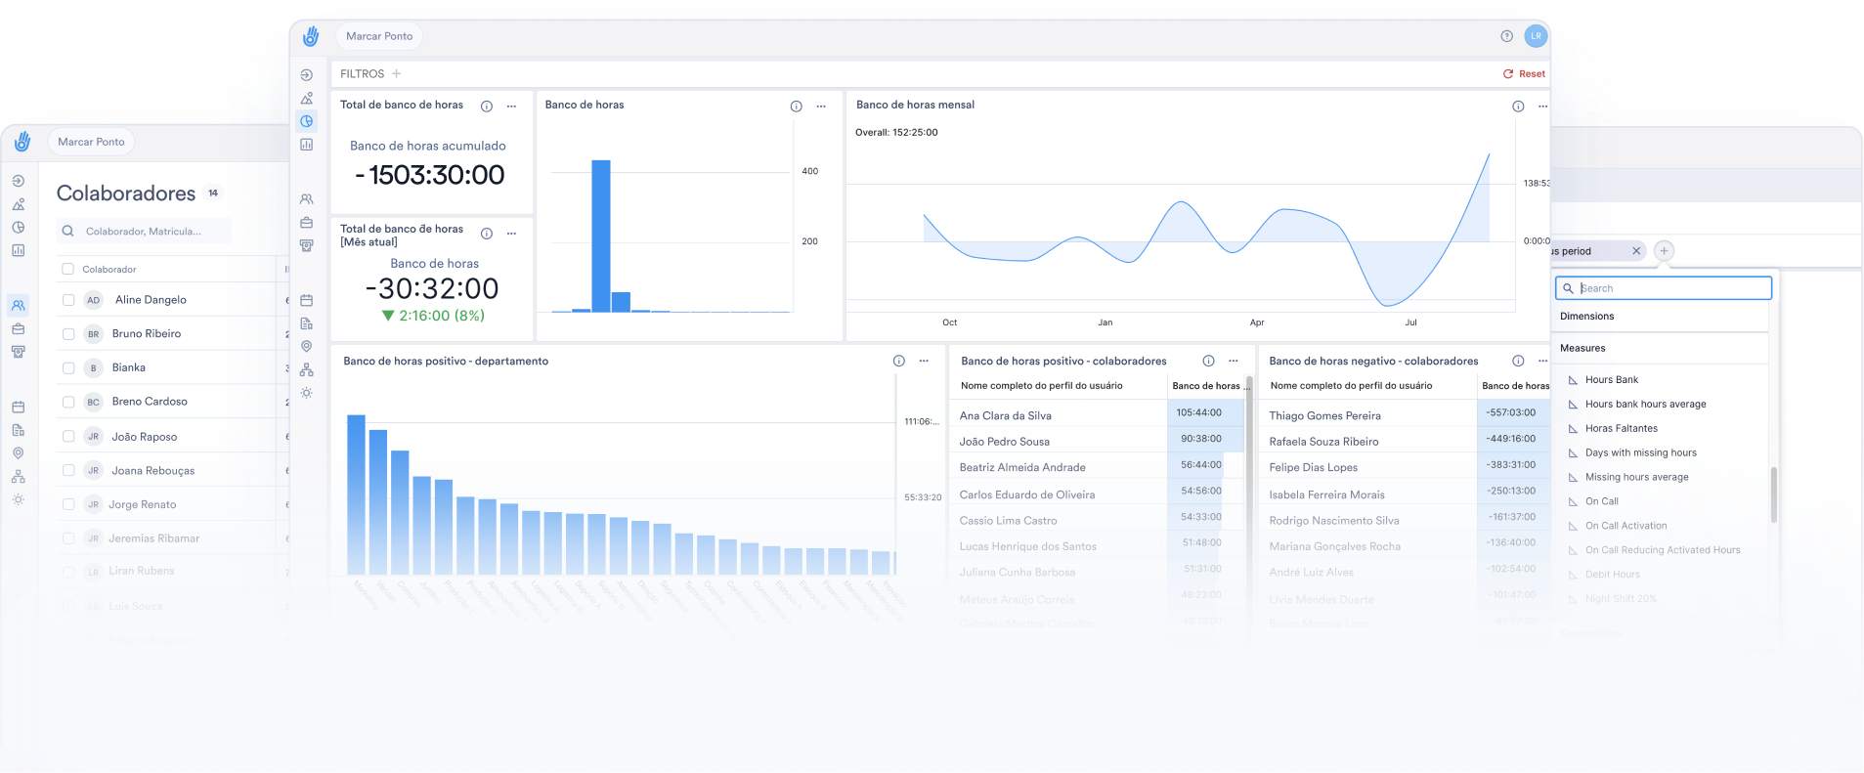The image size is (1864, 773).
Task: Open options menu for Total de banco de horas
Action: tap(511, 107)
